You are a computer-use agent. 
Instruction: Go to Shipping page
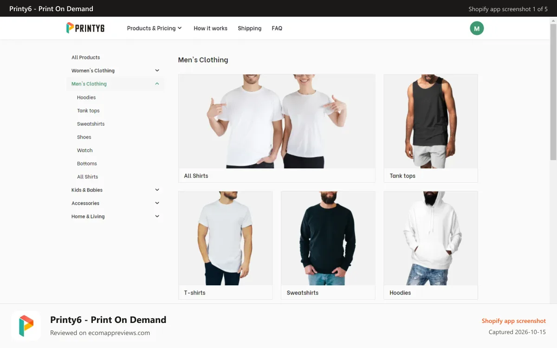click(x=249, y=28)
